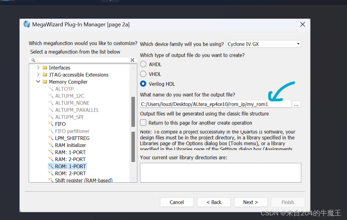
Task: Expand the Interfaces tree node
Action: 38,67
